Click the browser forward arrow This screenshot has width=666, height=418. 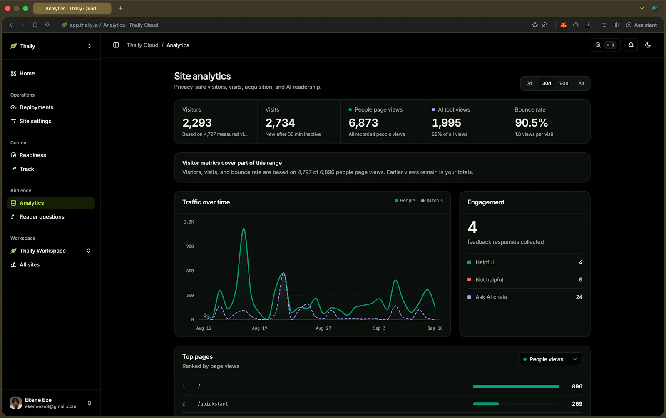click(x=22, y=25)
